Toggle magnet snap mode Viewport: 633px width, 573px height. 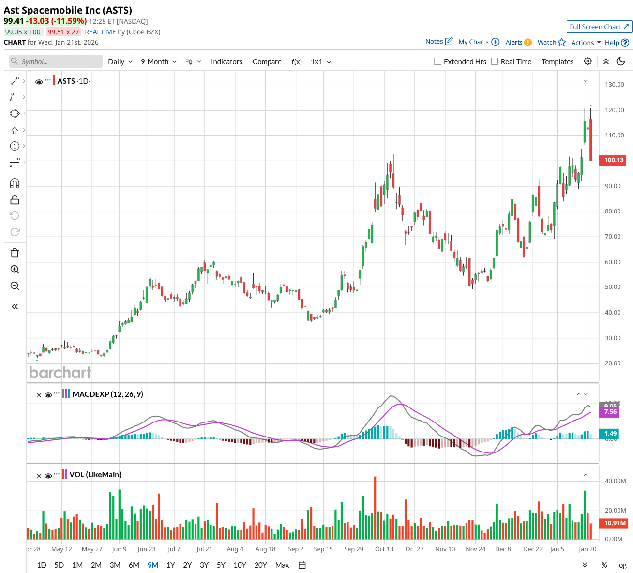tap(15, 183)
